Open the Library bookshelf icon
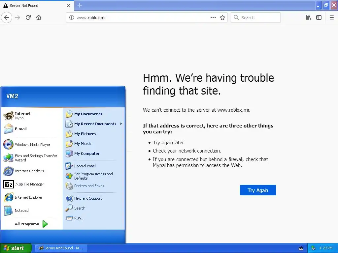Image resolution: width=338 pixels, height=253 pixels. 308,18
